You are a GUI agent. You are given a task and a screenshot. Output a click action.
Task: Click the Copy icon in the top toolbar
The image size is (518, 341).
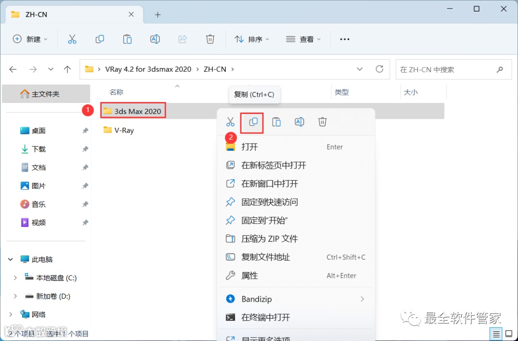pos(99,39)
